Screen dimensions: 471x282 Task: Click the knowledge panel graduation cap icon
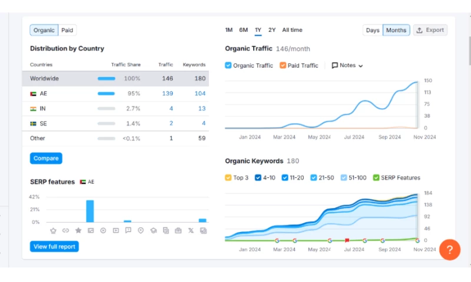pos(153,231)
